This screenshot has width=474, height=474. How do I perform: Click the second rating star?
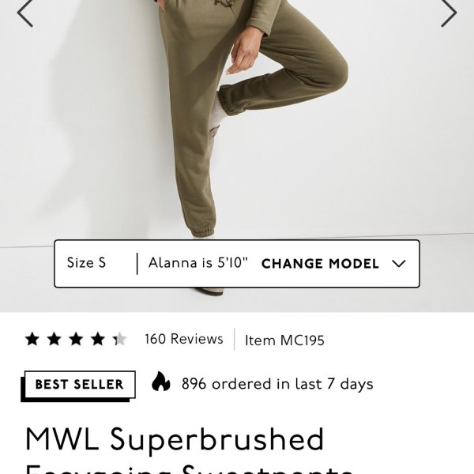tap(54, 339)
